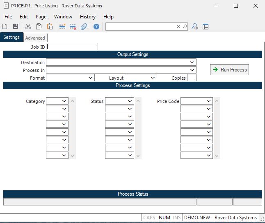Open the Format dropdown list
Screen dimensions: 265x223
click(x=91, y=78)
